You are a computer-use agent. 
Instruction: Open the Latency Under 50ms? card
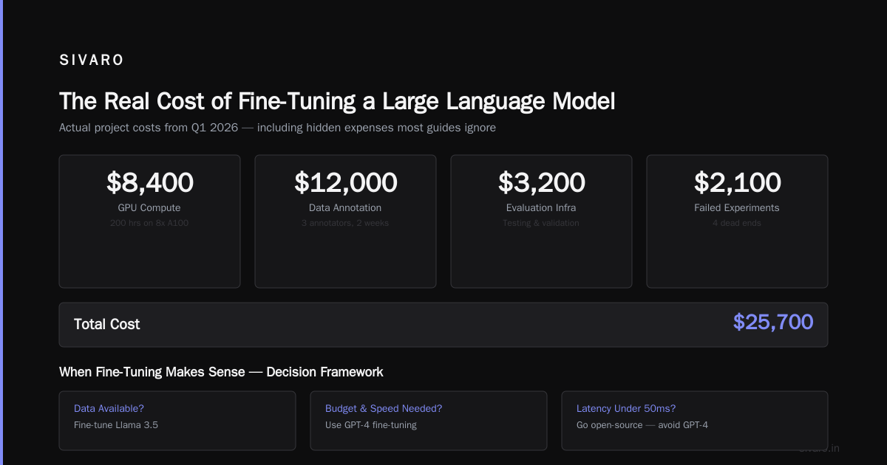pos(695,421)
